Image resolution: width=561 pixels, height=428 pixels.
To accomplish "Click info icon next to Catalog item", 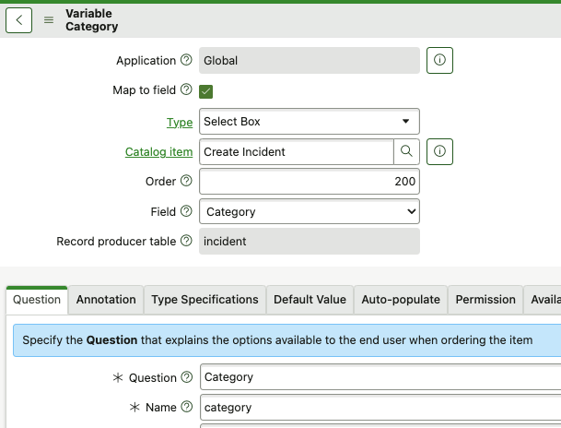I will click(x=439, y=151).
